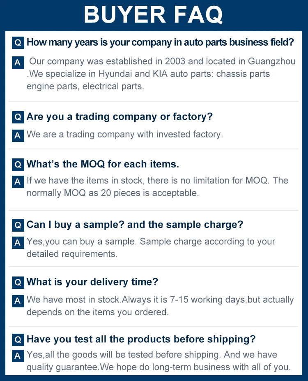
Task: Click the question about testing products before shipping
Action: (x=141, y=339)
